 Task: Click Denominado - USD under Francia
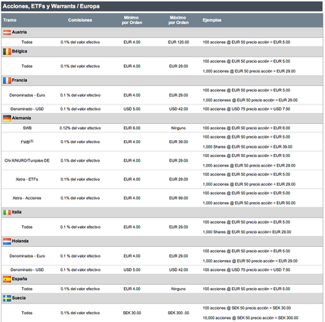(27, 109)
